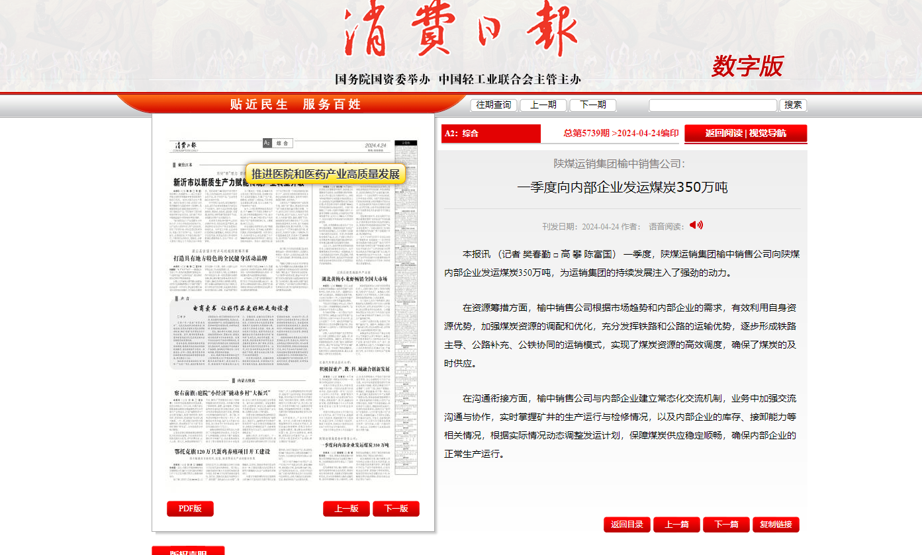Copy the article link 复制链接
The height and width of the screenshot is (555, 922).
pyautogui.click(x=776, y=525)
